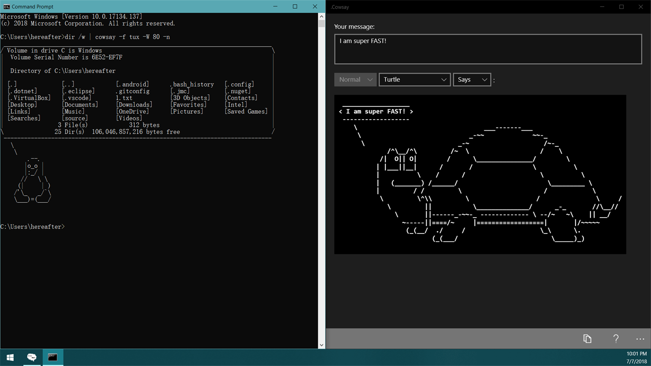The width and height of the screenshot is (651, 366).
Task: Click the 'dir /w | cowsay -f tux' command line
Action: pos(85,37)
